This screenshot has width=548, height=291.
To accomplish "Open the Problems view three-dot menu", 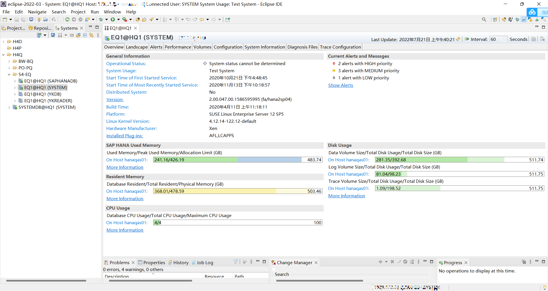I will 251,262.
